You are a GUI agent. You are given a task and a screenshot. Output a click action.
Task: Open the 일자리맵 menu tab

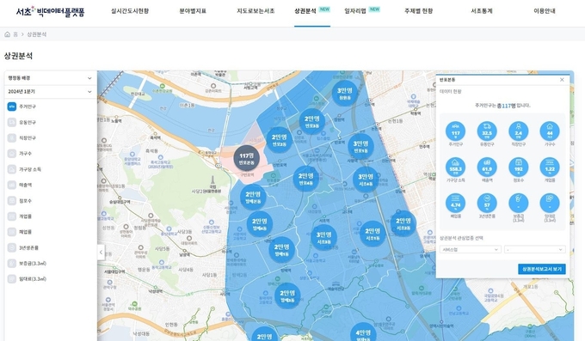[x=354, y=11]
